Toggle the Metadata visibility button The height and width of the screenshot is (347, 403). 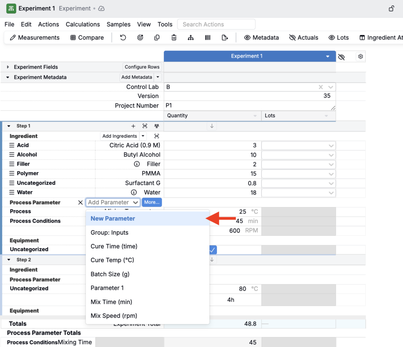point(261,37)
